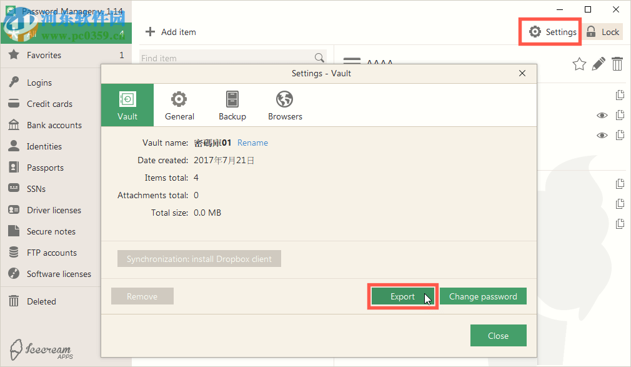
Task: Toggle visibility of the second hidden field
Action: coord(602,134)
